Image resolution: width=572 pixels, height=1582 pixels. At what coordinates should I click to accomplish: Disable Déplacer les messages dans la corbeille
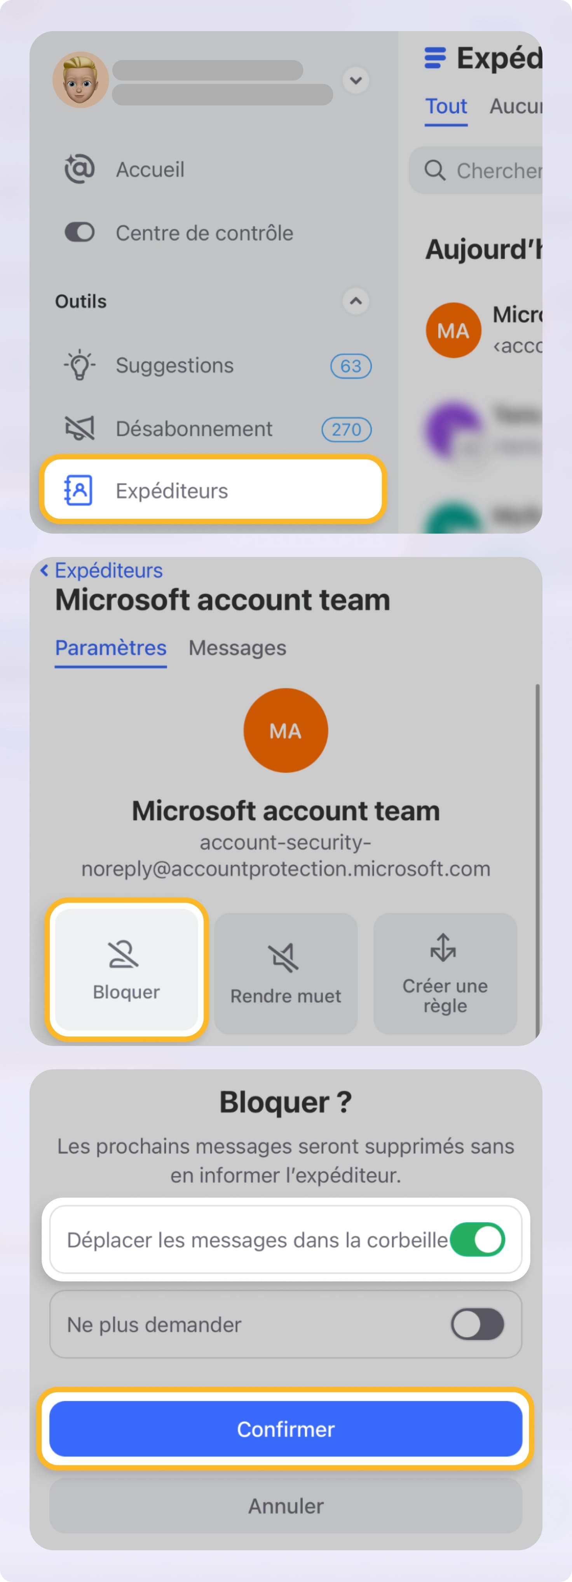[478, 1239]
